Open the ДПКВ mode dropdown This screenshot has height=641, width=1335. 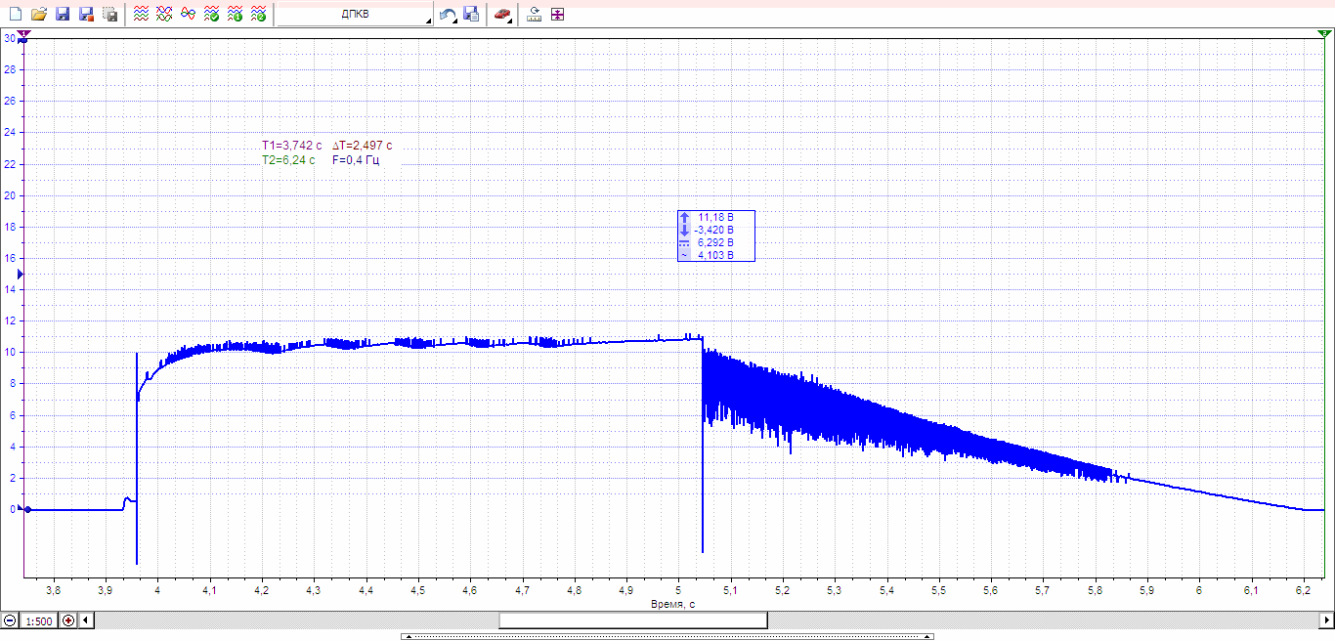pos(355,15)
